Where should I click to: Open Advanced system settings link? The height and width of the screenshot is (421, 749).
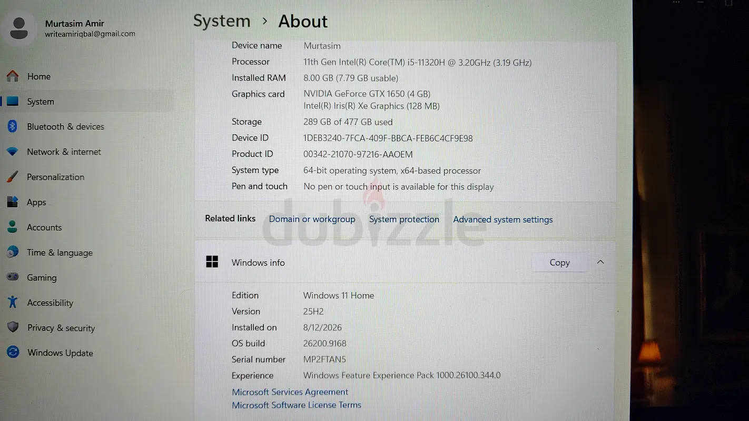[503, 219]
